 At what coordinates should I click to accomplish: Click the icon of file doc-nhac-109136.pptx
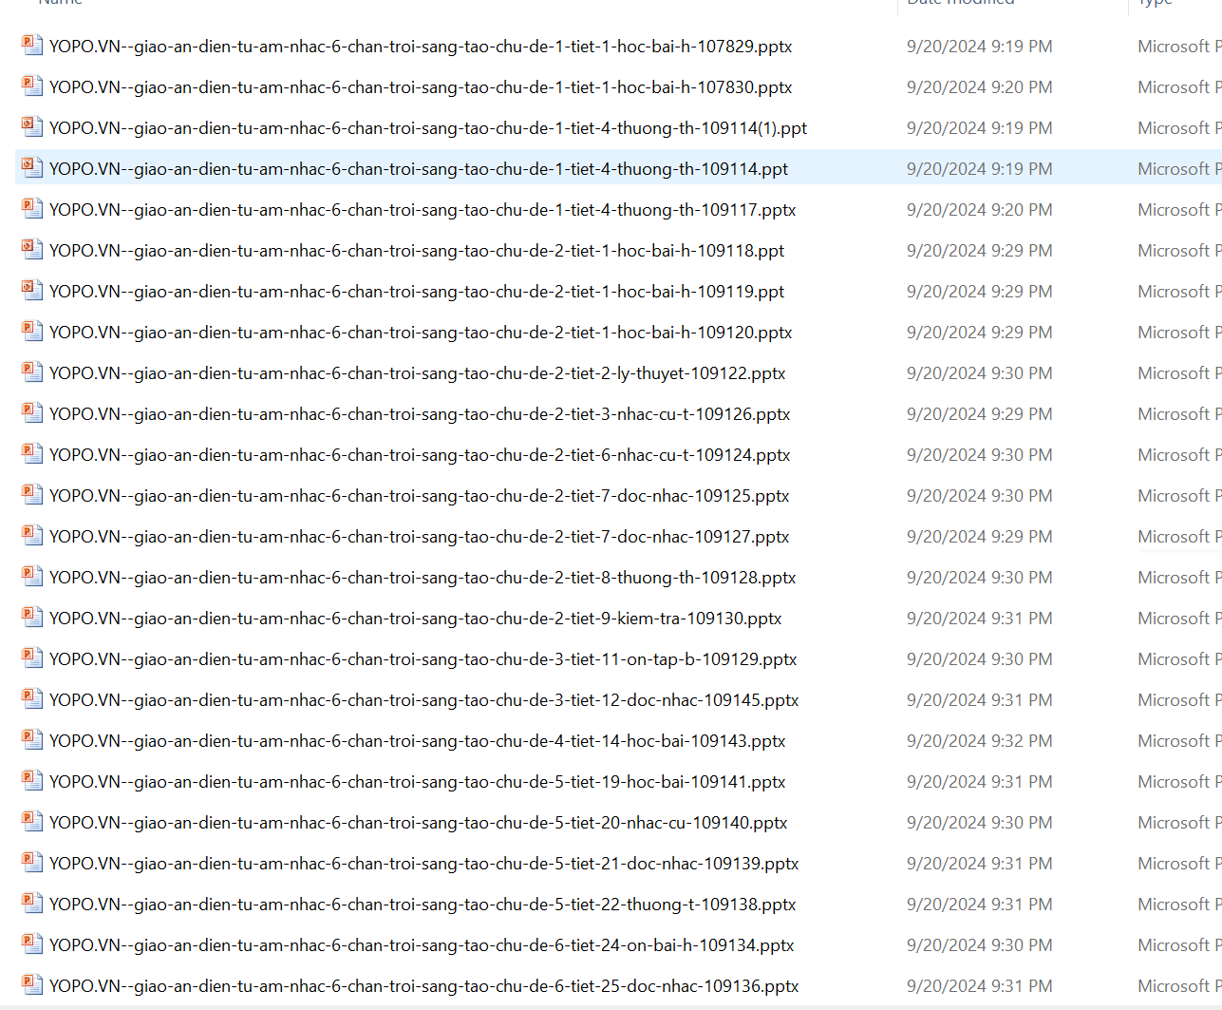click(32, 985)
